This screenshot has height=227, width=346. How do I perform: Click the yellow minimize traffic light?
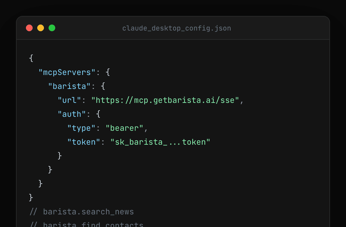41,28
